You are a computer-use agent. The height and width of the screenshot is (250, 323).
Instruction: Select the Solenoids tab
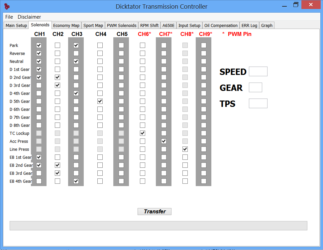[x=40, y=25]
